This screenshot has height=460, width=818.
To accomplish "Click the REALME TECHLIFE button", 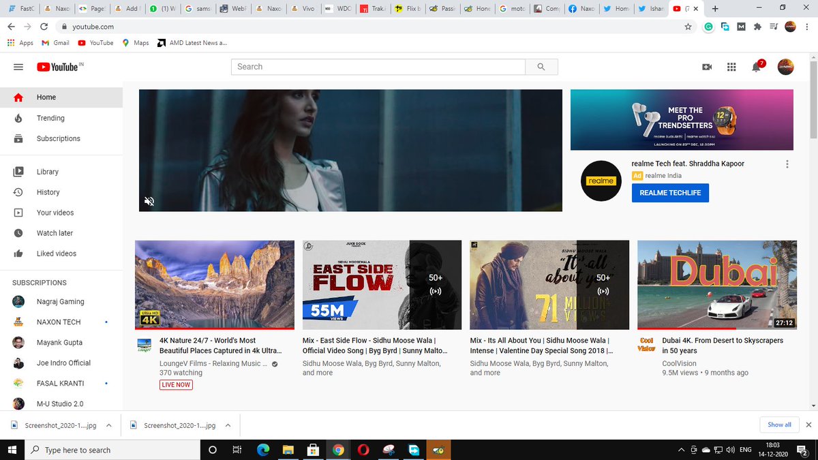I will pos(670,193).
